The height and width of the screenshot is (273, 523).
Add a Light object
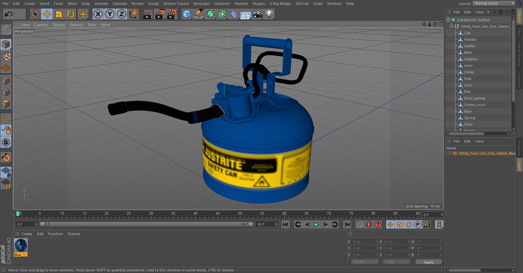point(269,14)
